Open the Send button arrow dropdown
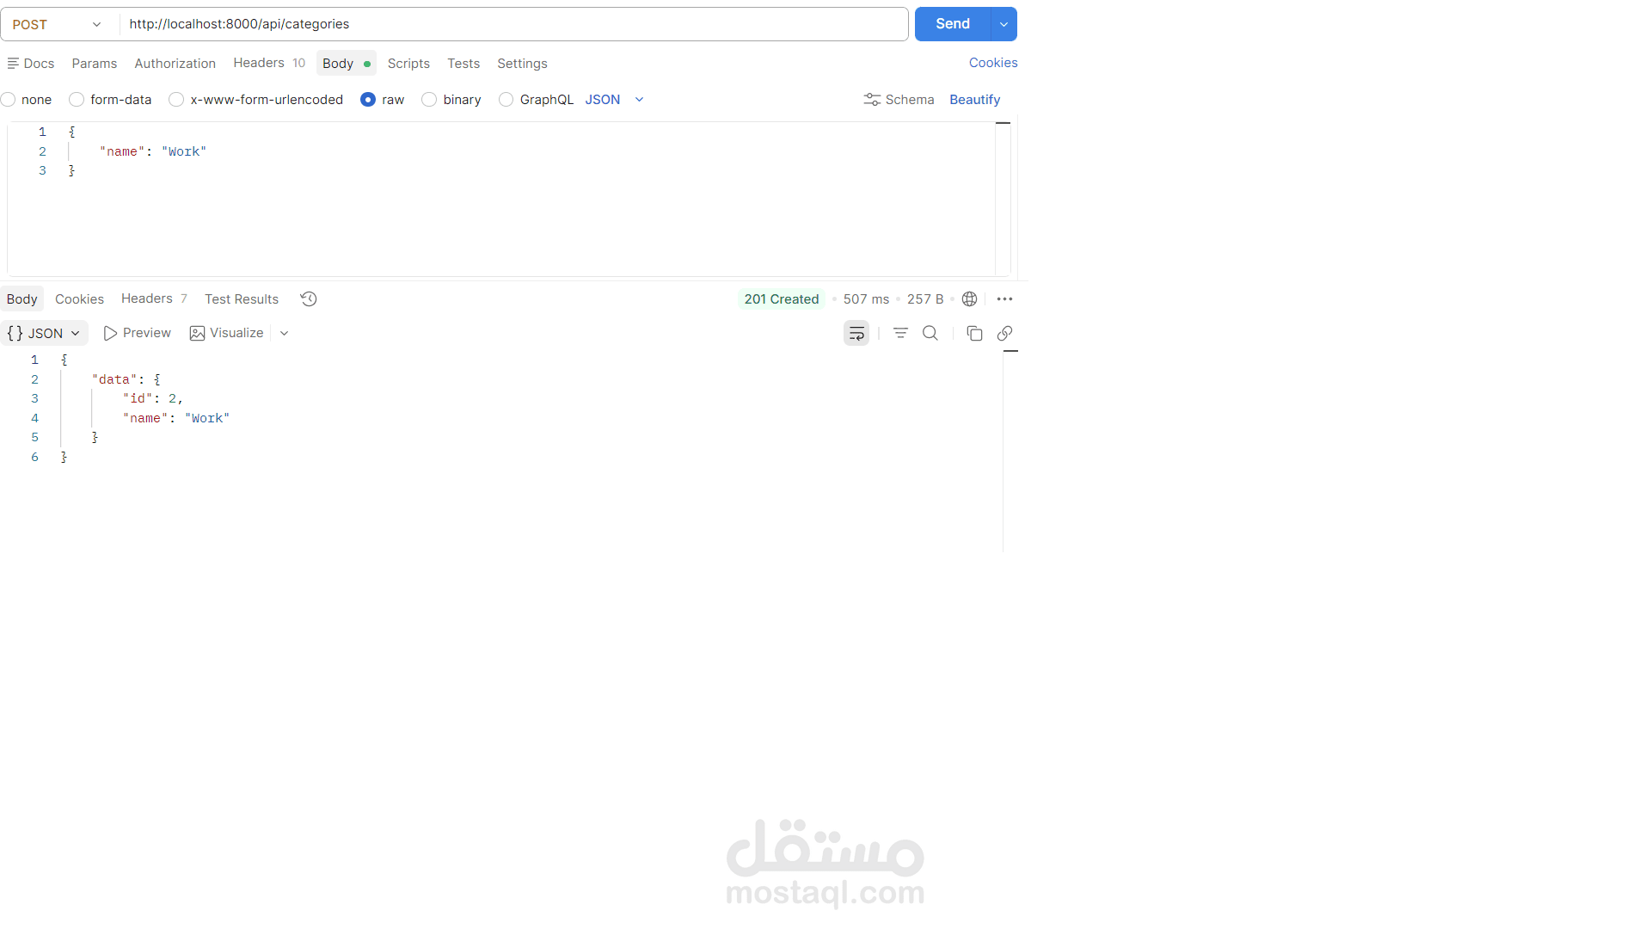Viewport: 1651px width, 929px height. pyautogui.click(x=1003, y=24)
